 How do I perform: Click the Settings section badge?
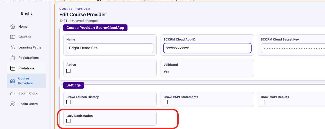74,85
